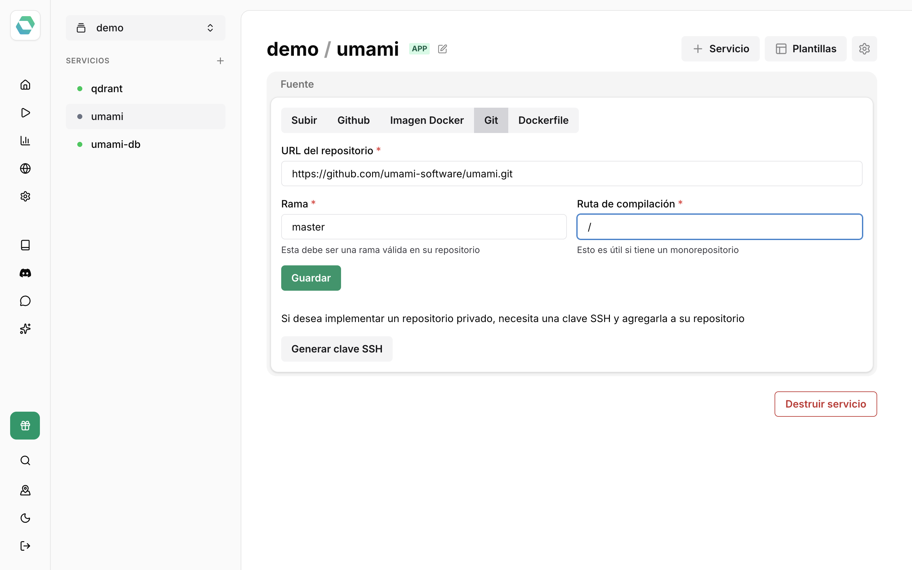Open the sparkles AI icon
The width and height of the screenshot is (912, 570).
[x=25, y=329]
